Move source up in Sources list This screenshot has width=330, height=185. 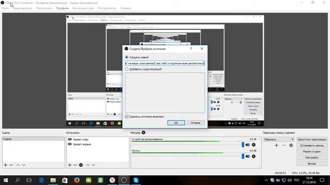coord(88,165)
